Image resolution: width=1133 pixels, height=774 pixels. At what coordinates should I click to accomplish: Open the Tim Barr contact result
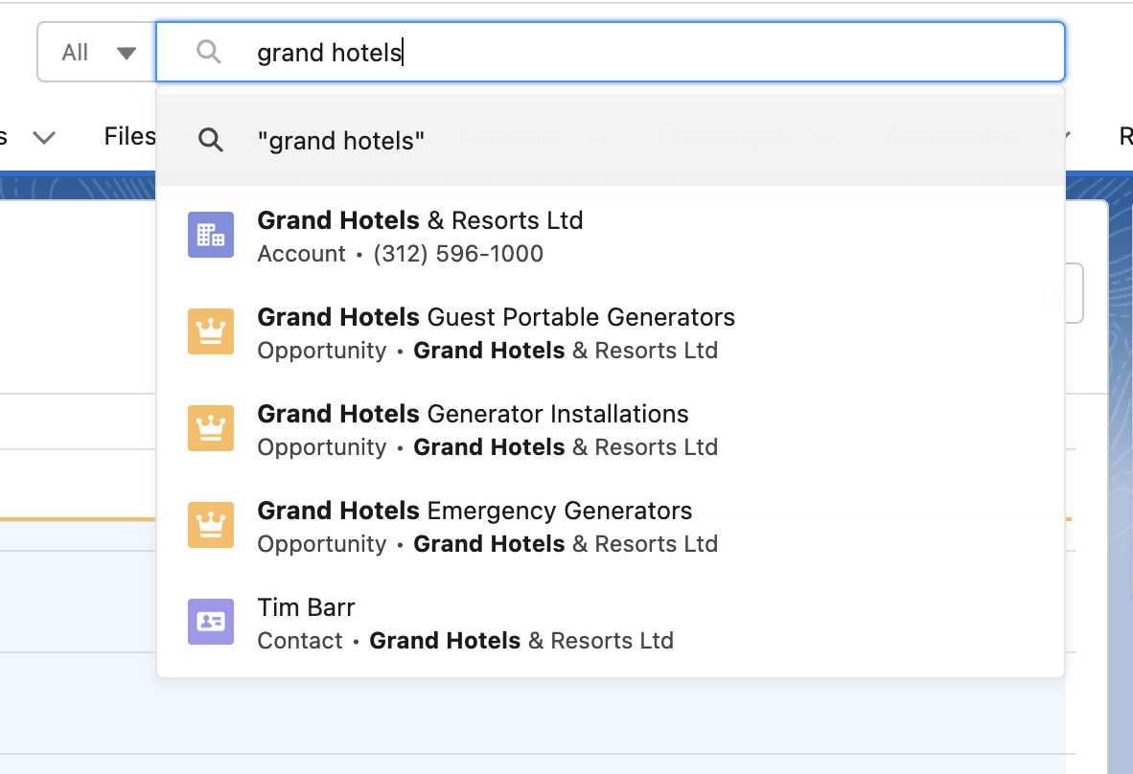click(307, 608)
